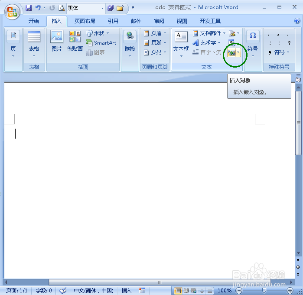Open Word Help question mark icon
Viewport: 303px width, 295px height.
tap(297, 21)
